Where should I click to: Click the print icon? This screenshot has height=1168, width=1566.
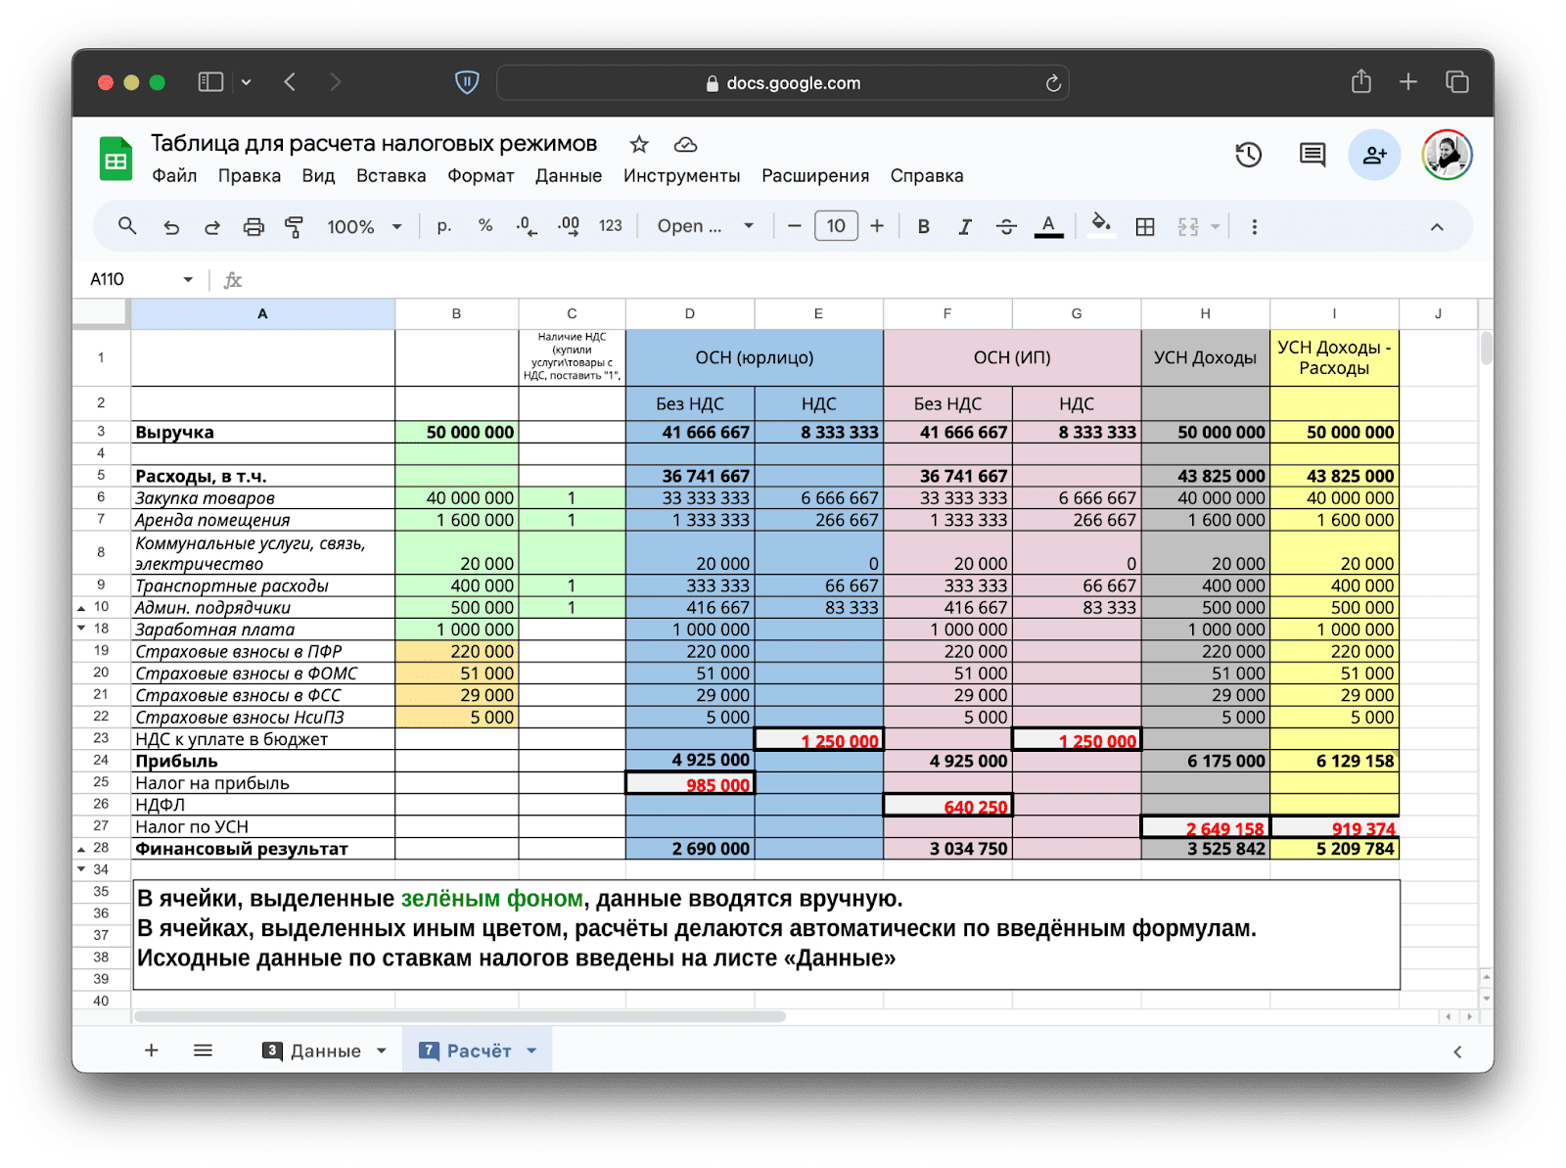coord(253,227)
